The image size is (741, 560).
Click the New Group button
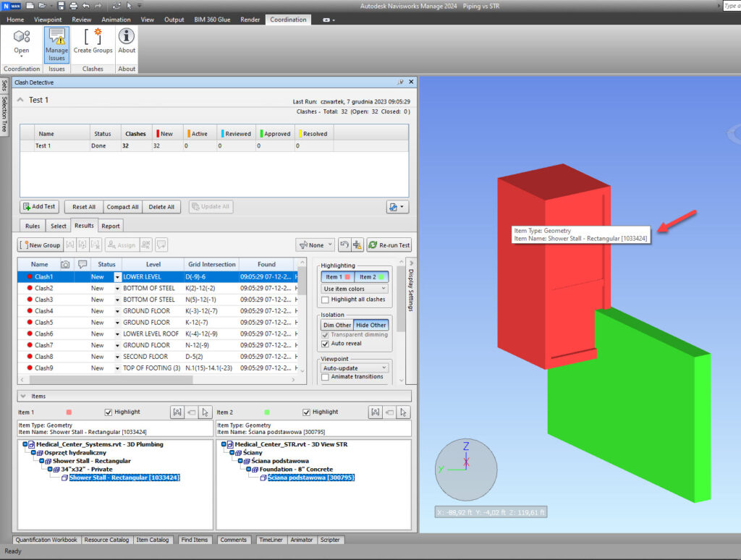point(41,245)
